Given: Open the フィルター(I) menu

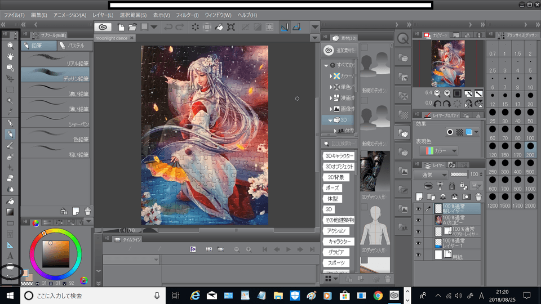Looking at the screenshot, I should pyautogui.click(x=186, y=15).
